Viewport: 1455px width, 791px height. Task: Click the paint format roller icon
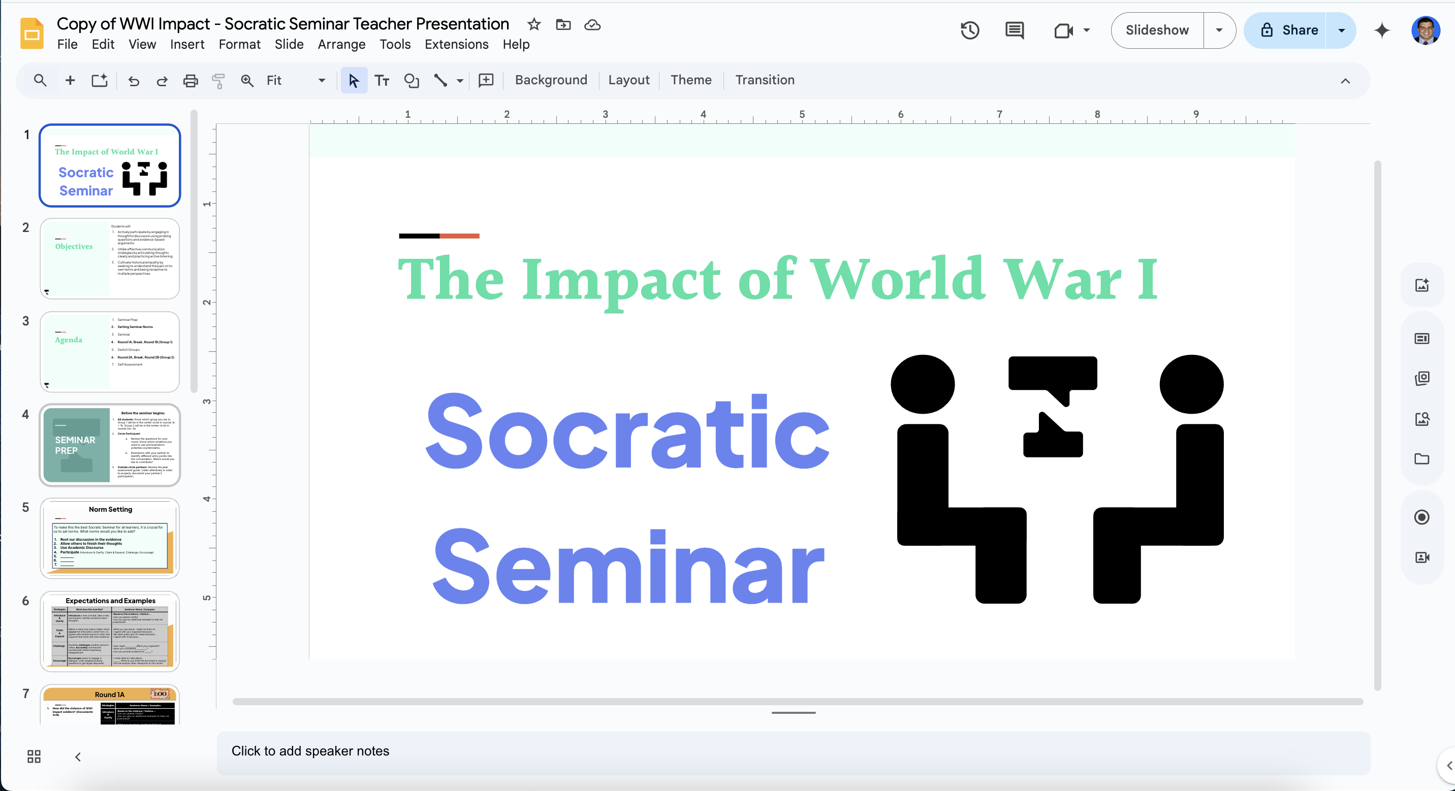pos(218,81)
